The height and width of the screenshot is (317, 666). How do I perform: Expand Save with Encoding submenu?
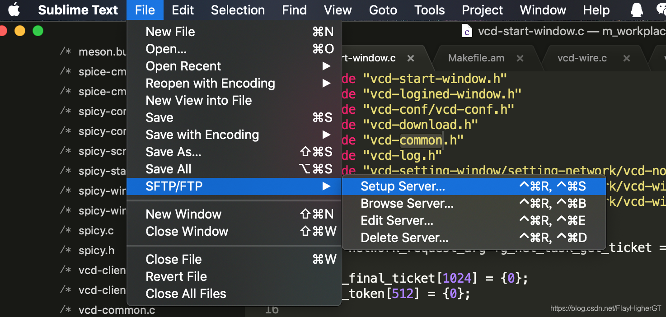pyautogui.click(x=234, y=135)
